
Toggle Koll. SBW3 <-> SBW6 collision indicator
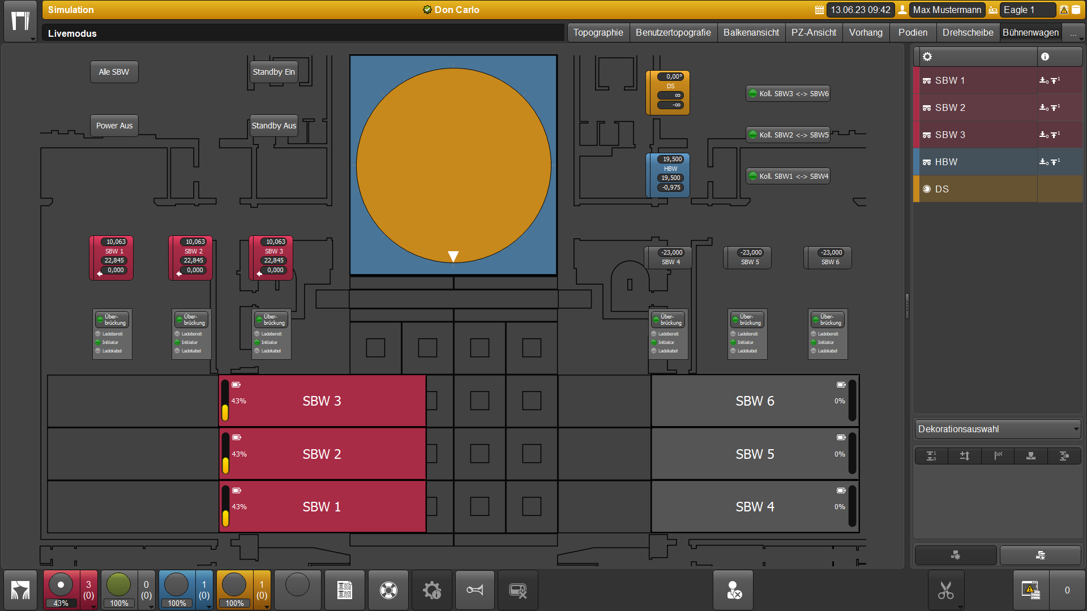tap(788, 94)
